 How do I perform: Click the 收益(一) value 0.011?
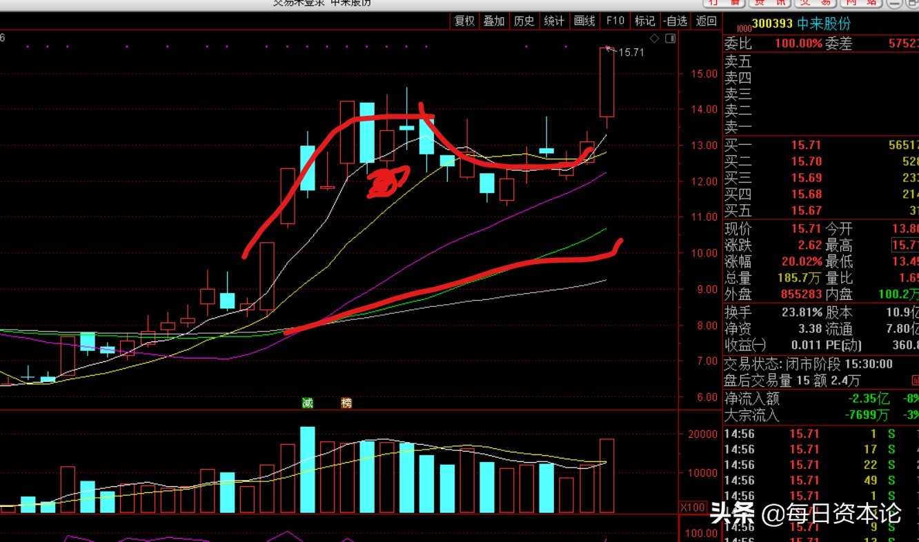click(x=806, y=345)
